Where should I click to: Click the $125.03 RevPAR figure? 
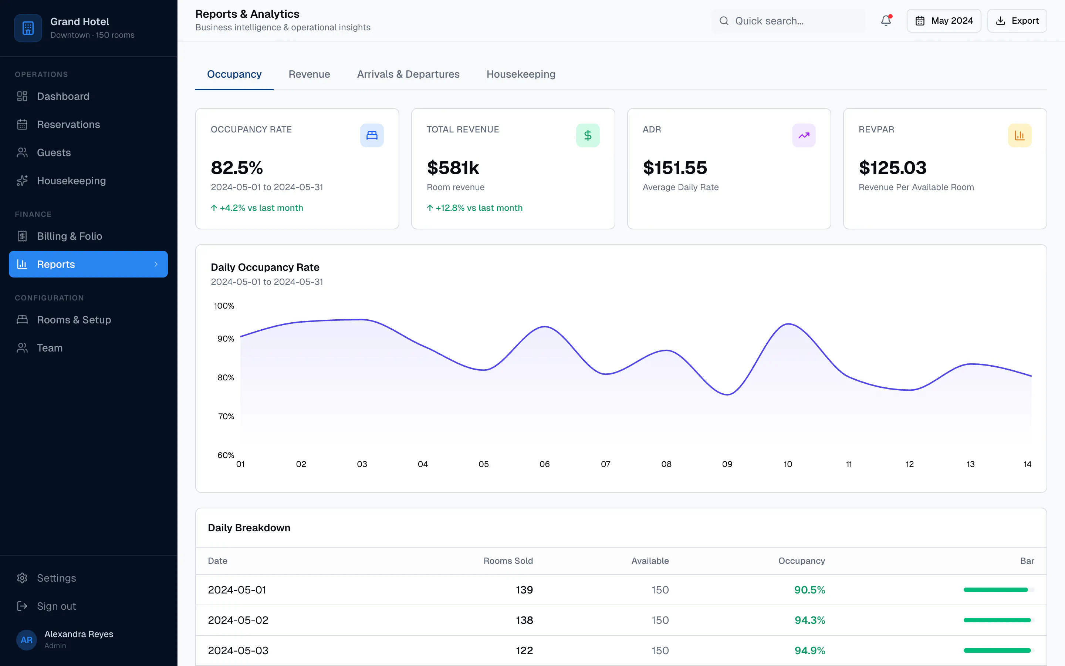(892, 168)
